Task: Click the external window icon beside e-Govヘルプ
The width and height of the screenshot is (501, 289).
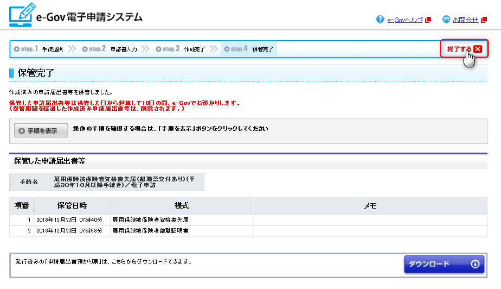Action: tap(428, 20)
